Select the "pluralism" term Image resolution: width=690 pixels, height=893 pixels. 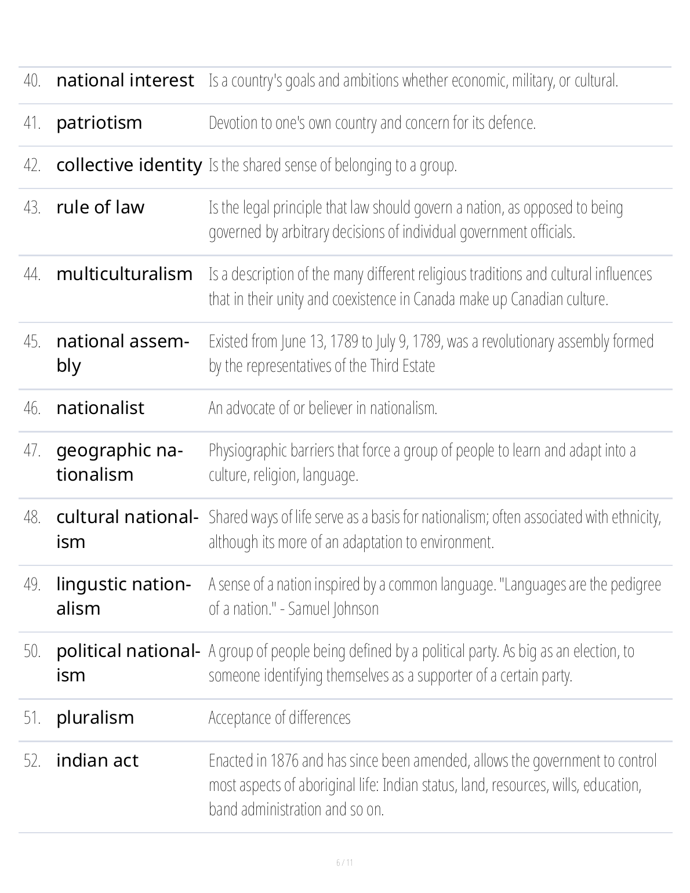pyautogui.click(x=95, y=718)
